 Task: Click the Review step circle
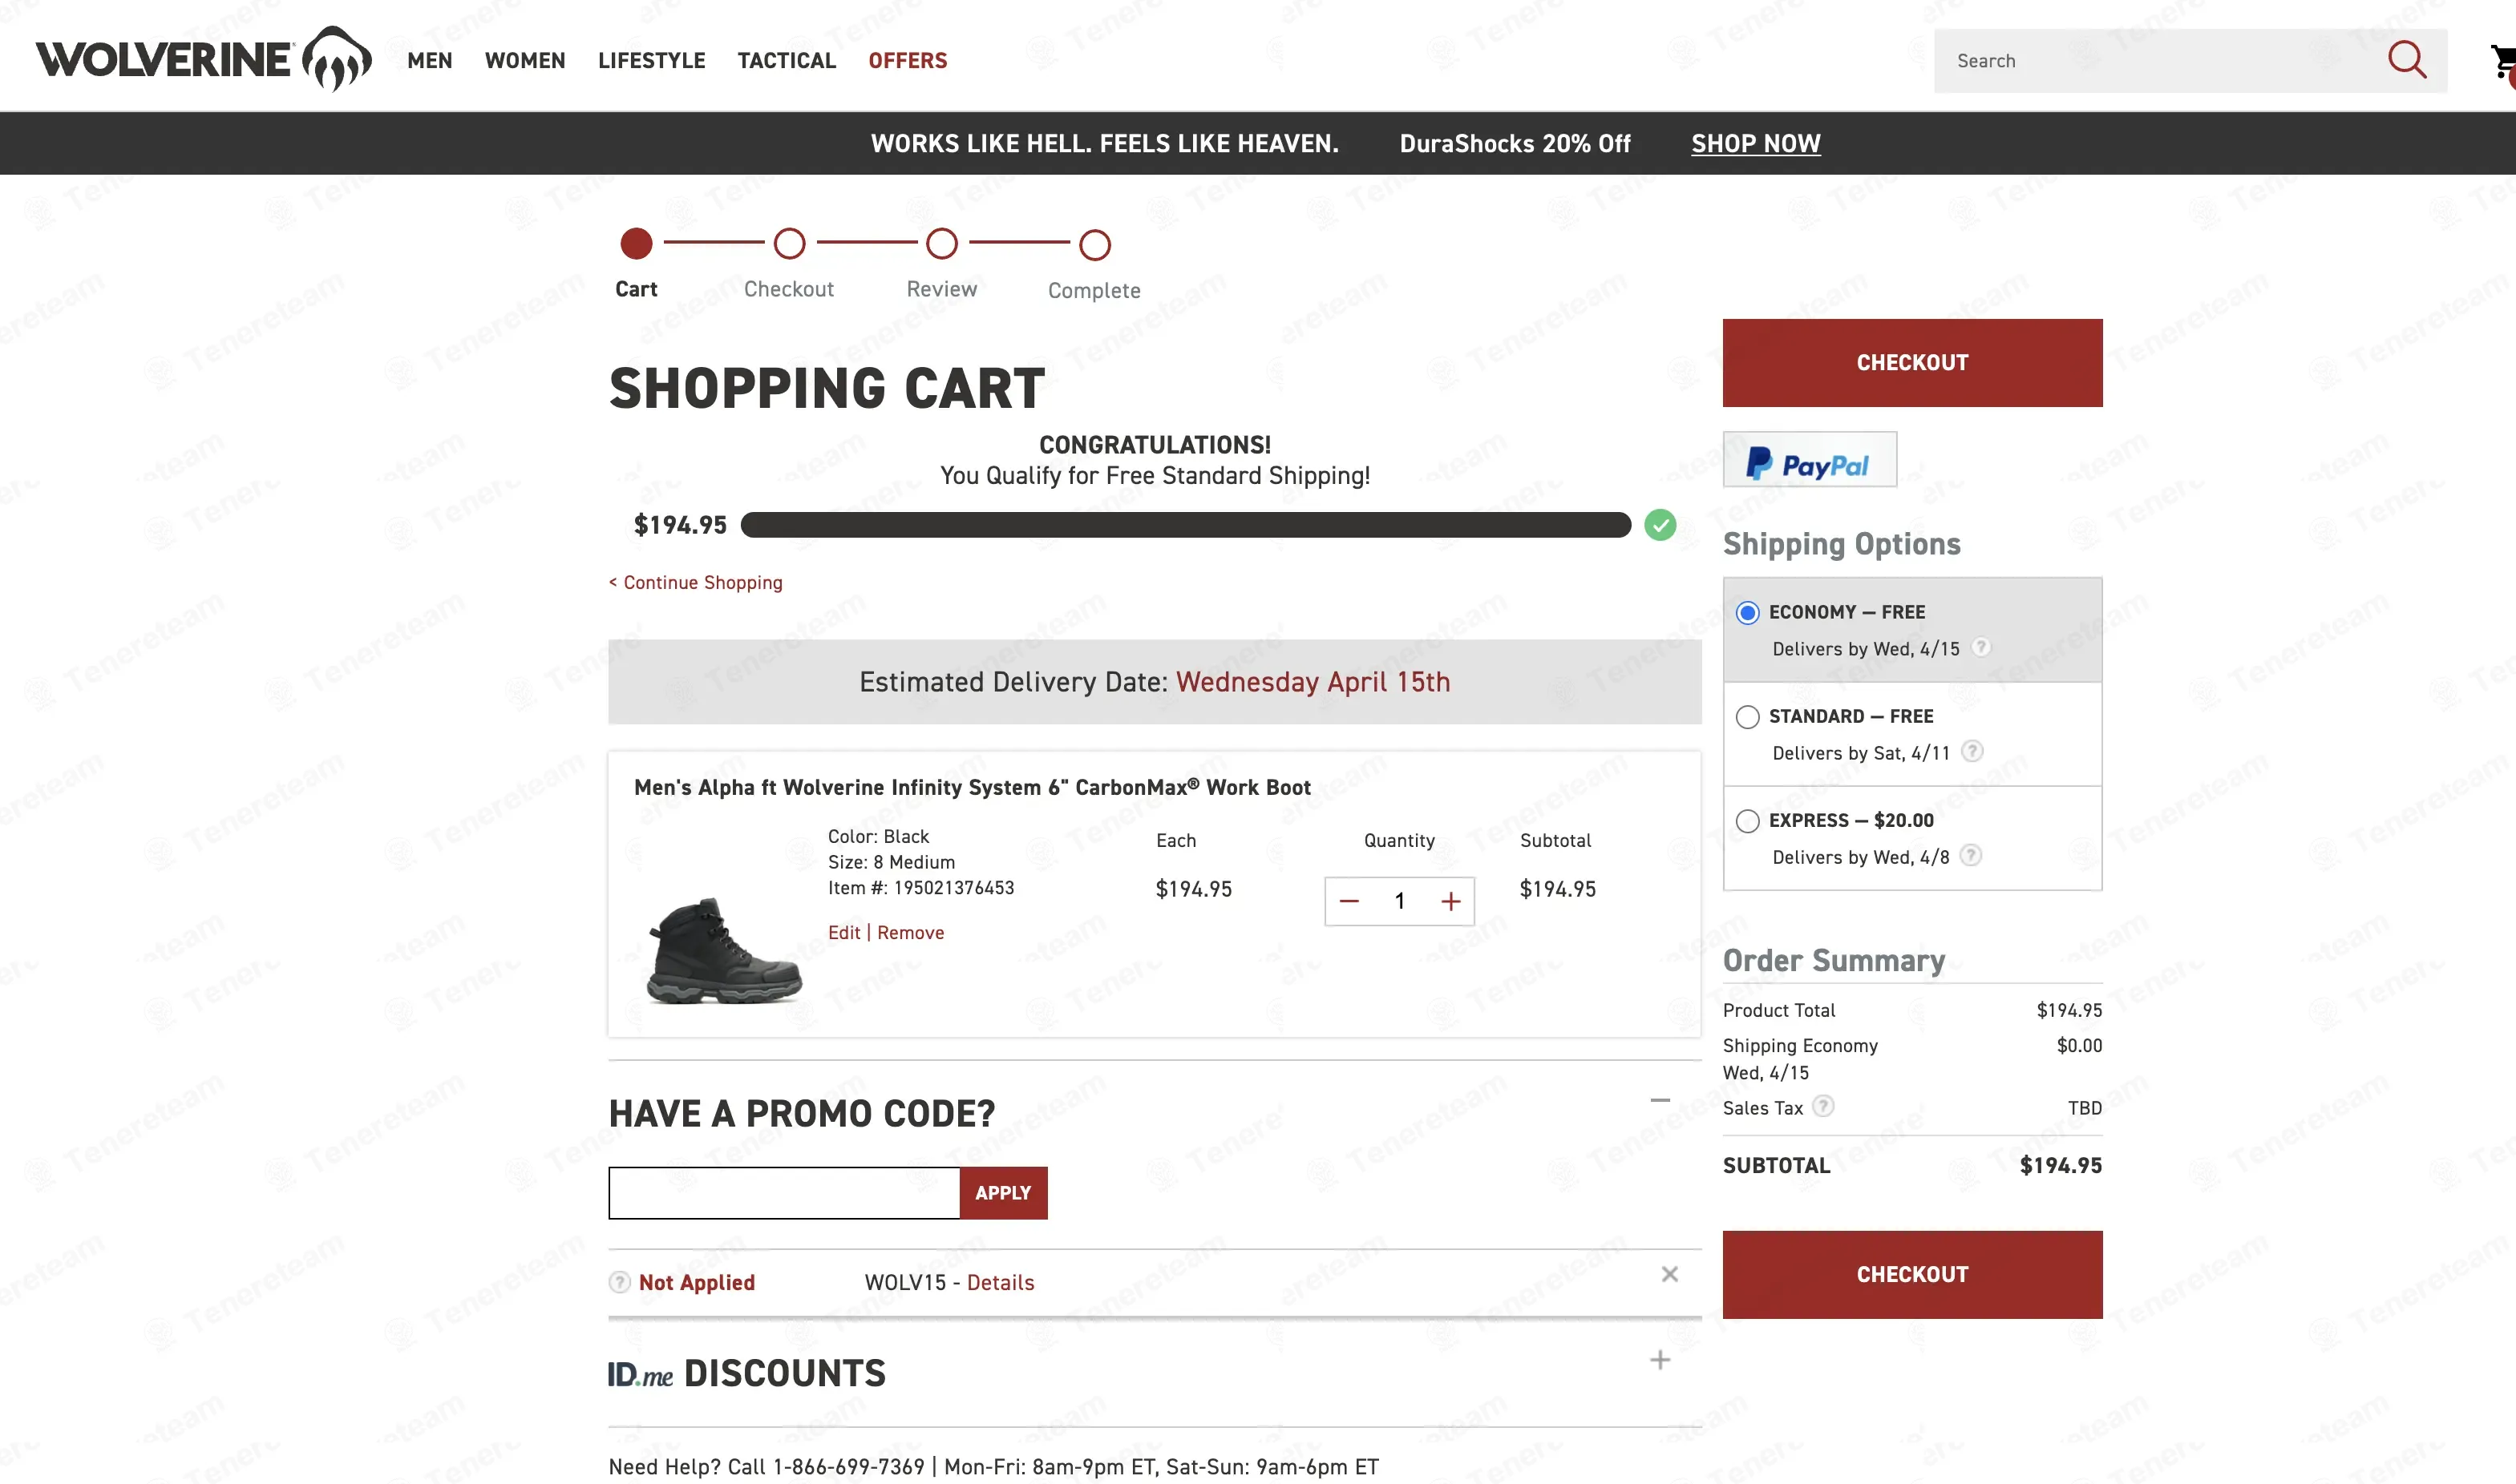tap(941, 244)
